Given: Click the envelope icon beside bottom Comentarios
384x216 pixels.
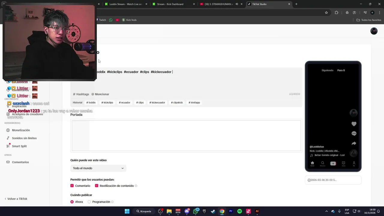Looking at the screenshot, I should tap(8, 162).
